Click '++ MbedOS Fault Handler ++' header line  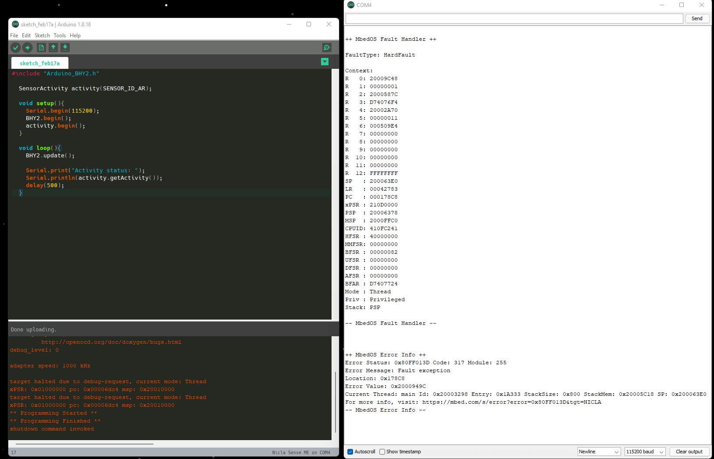[x=391, y=39]
